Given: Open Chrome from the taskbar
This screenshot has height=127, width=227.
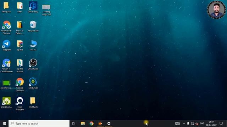Looking at the screenshot, I should 92,123.
